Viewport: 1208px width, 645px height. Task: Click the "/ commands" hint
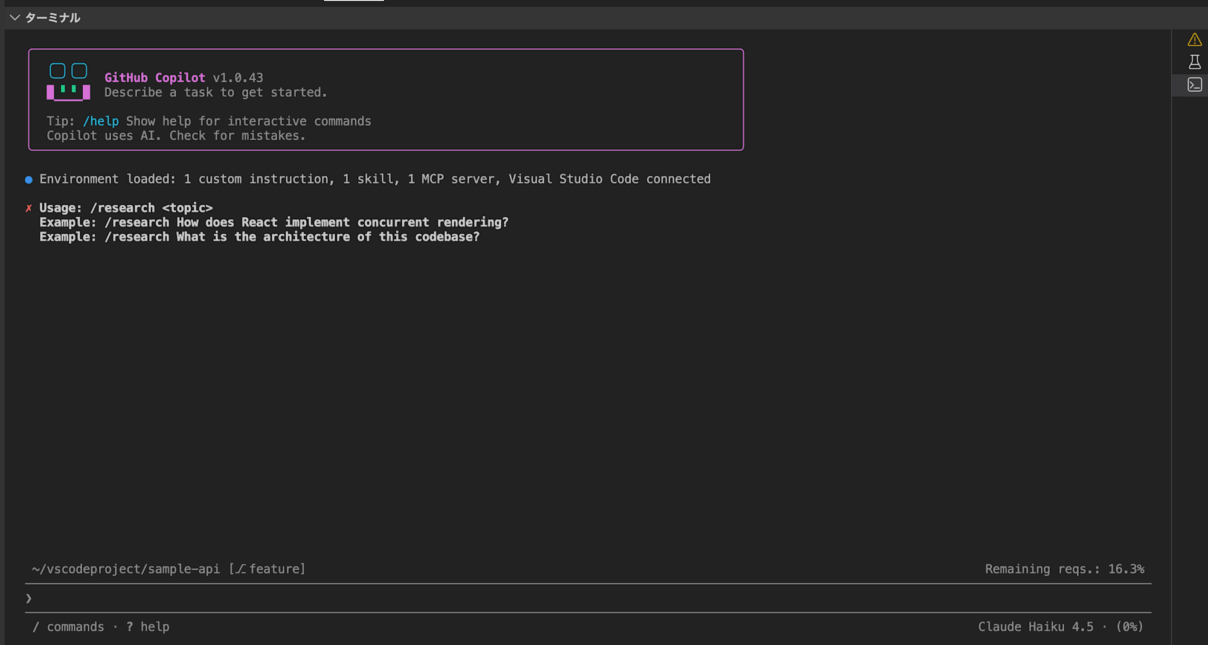click(68, 627)
